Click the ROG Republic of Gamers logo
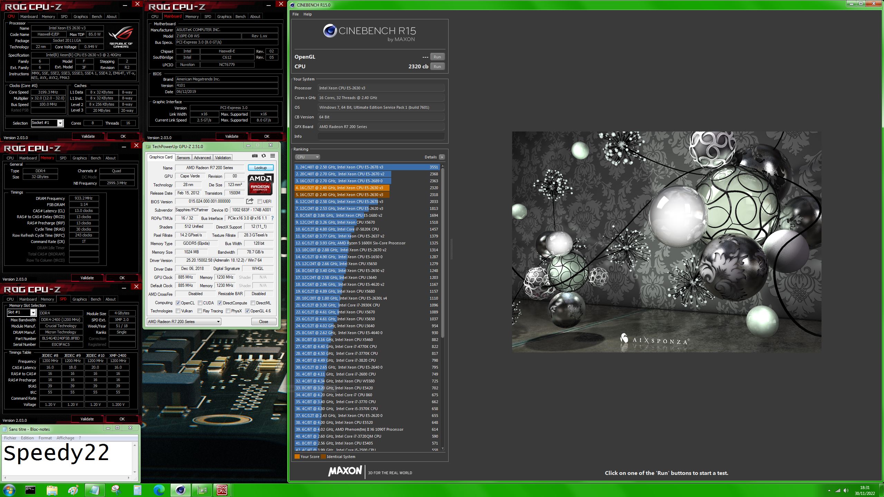Screen dimensions: 884x497 click(121, 37)
